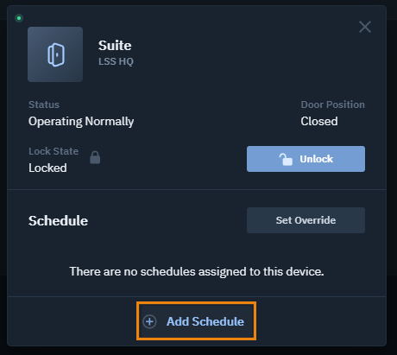The height and width of the screenshot is (355, 397).
Task: Click the door device icon tile
Action: coord(55,54)
